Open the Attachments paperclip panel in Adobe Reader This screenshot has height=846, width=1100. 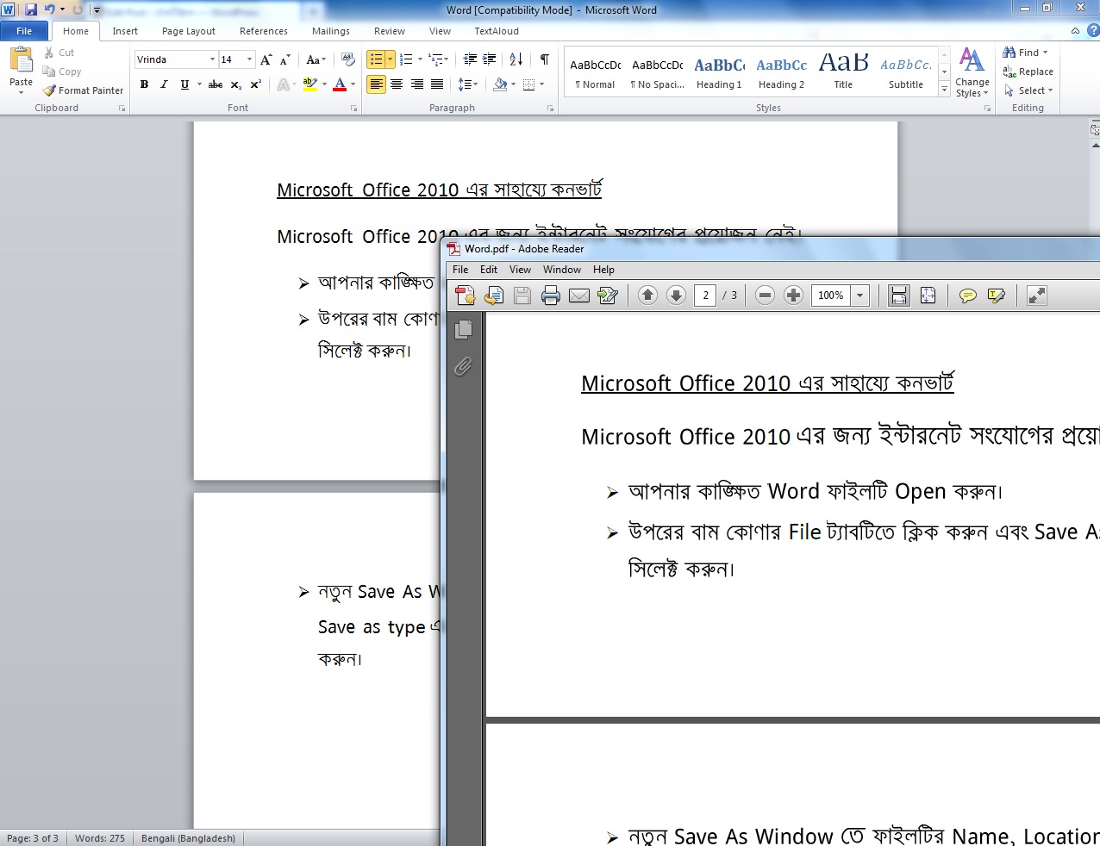(463, 367)
